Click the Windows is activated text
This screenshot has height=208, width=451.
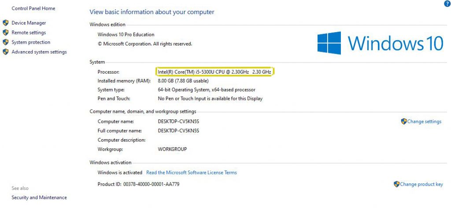pyautogui.click(x=120, y=173)
